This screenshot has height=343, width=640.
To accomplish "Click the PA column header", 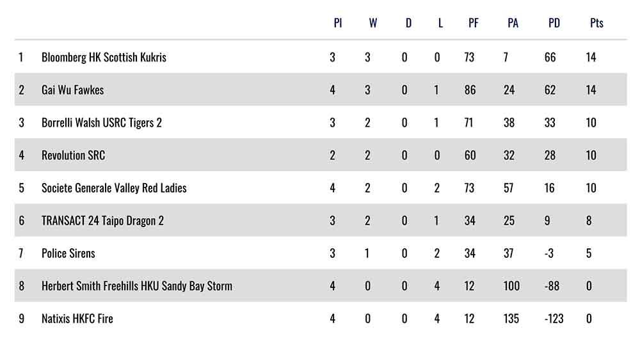I will click(x=513, y=24).
